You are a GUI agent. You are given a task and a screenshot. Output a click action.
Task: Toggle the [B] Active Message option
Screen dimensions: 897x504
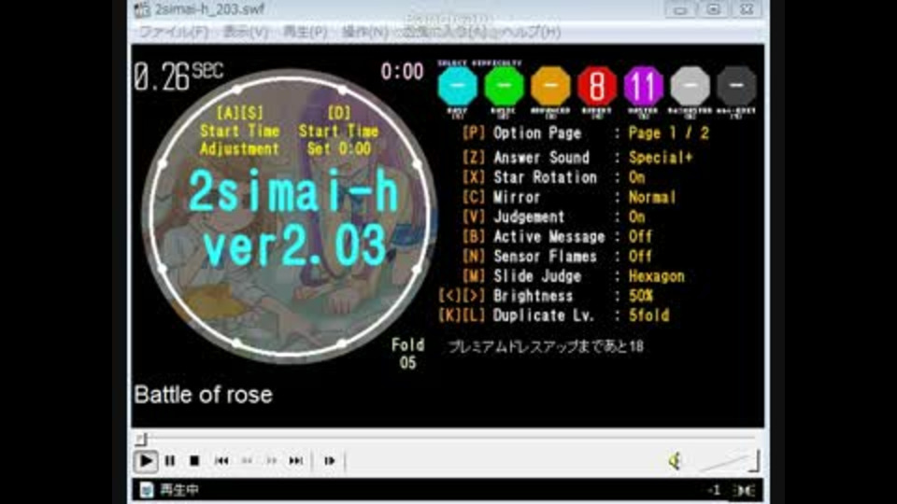pos(557,236)
